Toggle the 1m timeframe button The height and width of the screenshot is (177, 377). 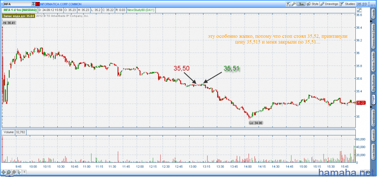(301, 4)
